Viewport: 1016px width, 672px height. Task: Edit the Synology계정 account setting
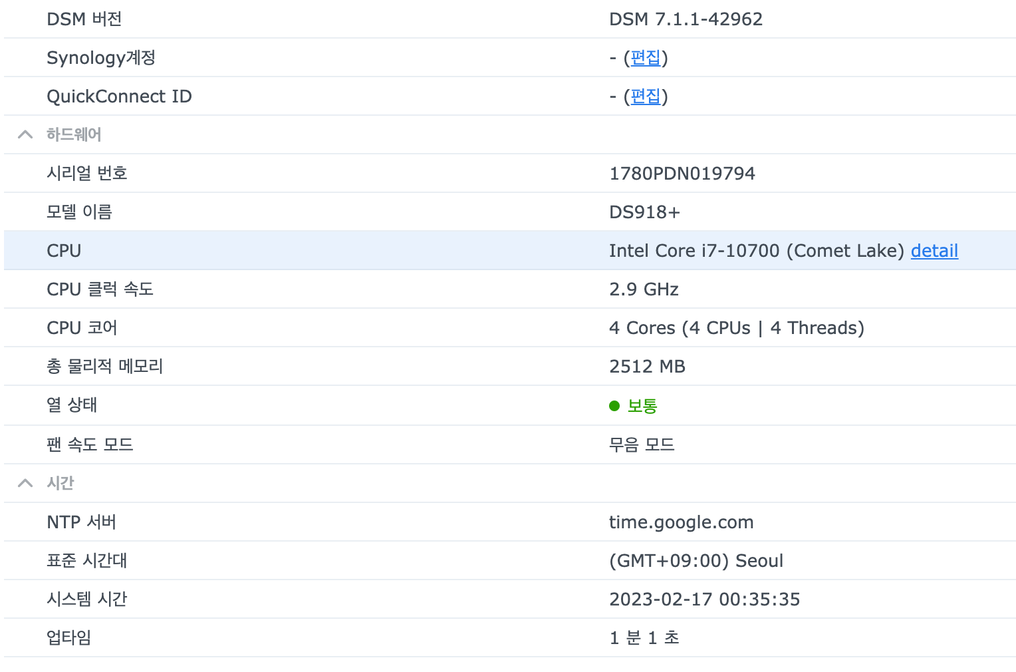[644, 58]
